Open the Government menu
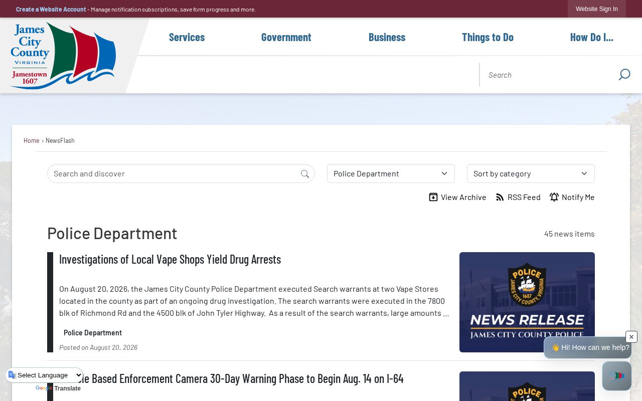Screen dimensions: 642x401 286,37
